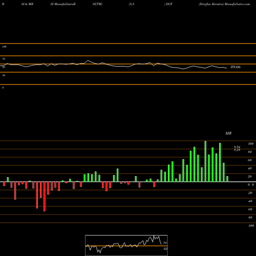Click the MR right axis label -40

point(250,201)
